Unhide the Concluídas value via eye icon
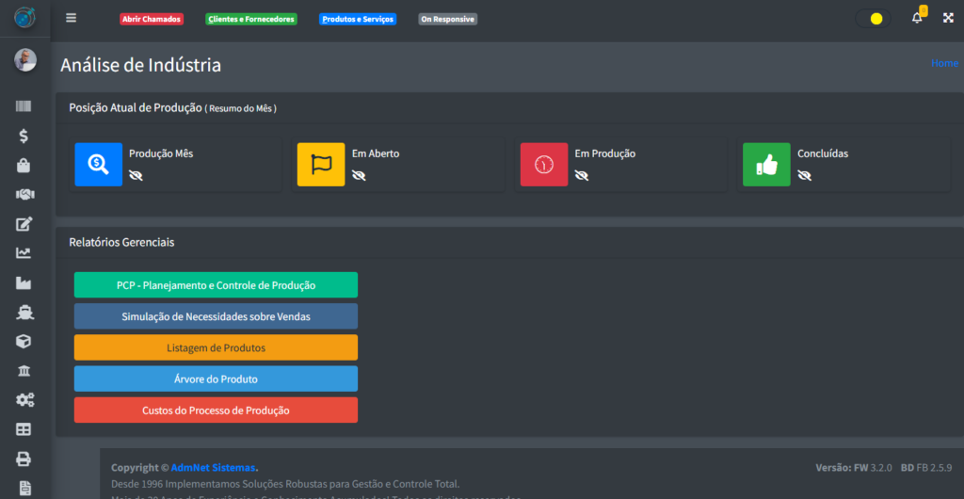964x499 pixels. [804, 175]
